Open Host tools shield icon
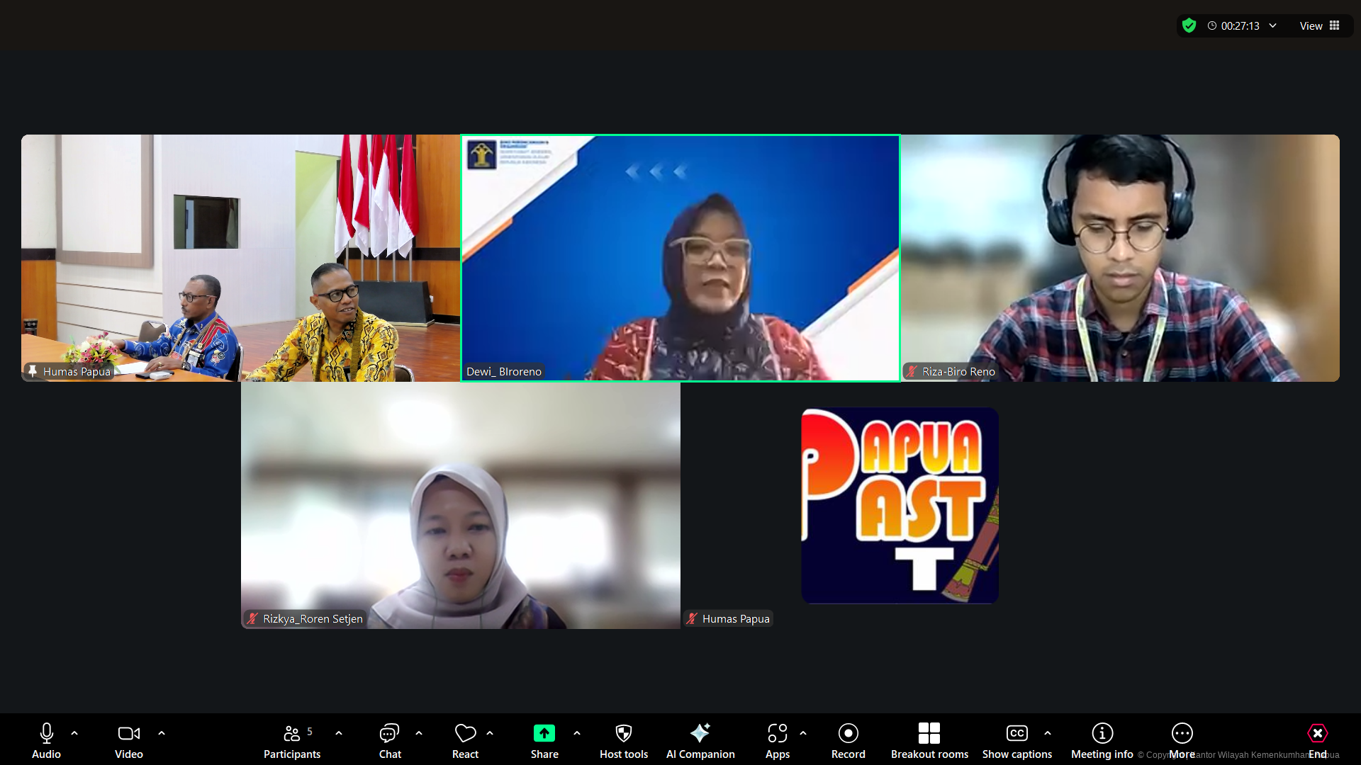 [x=623, y=734]
